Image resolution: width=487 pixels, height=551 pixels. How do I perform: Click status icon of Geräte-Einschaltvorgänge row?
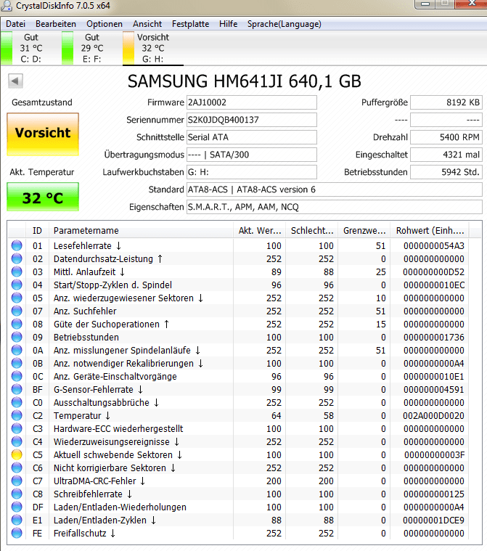17,376
